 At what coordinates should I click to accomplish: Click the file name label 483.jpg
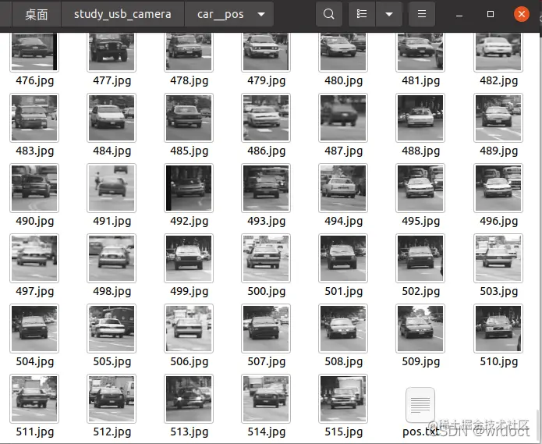tap(34, 151)
